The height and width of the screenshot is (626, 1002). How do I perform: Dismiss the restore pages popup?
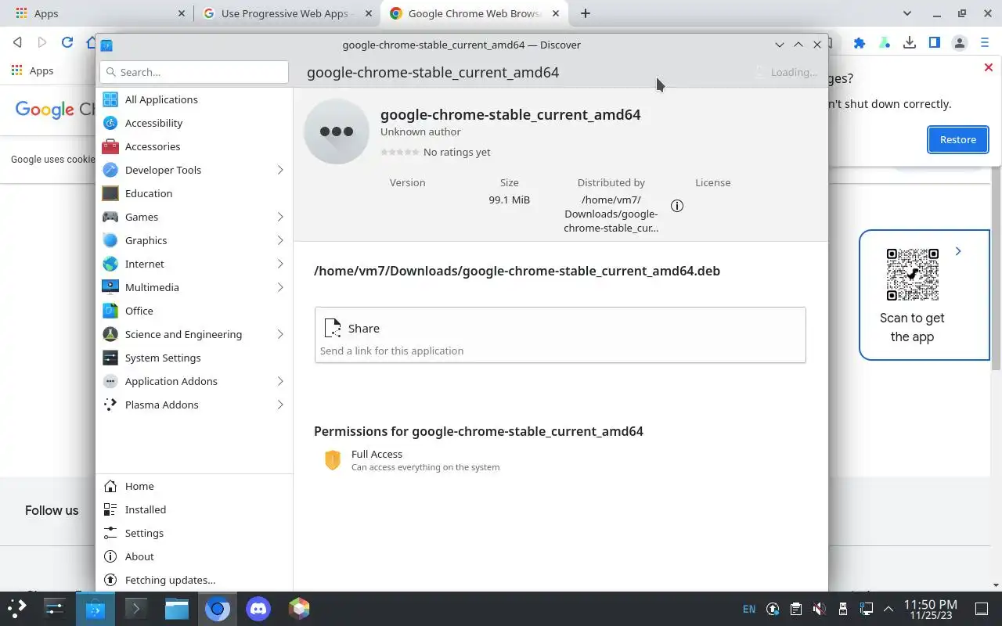tap(988, 67)
